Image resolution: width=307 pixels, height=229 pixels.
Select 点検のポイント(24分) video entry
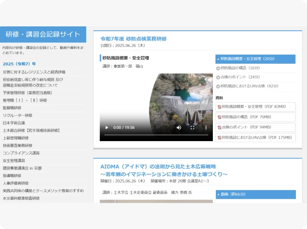tap(255, 77)
